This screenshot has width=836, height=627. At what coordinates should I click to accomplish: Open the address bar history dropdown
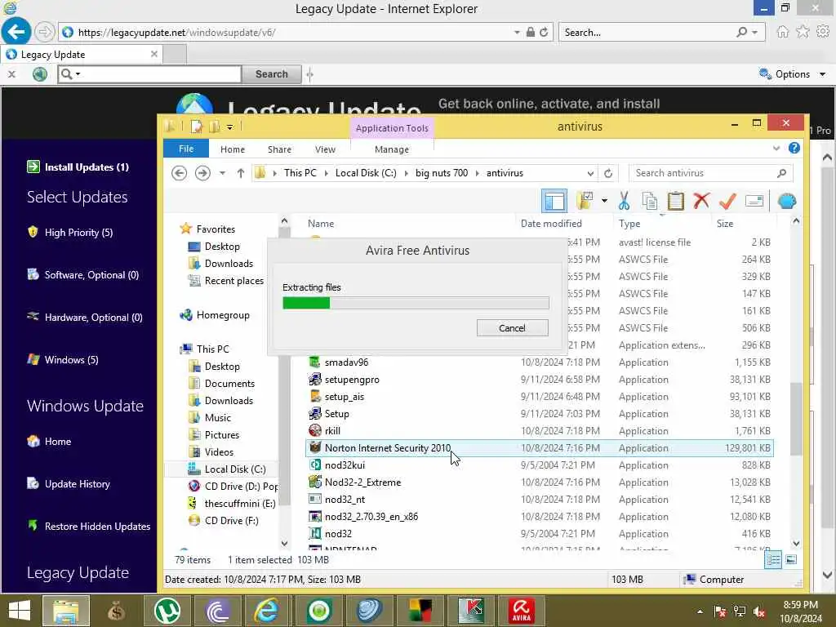590,173
